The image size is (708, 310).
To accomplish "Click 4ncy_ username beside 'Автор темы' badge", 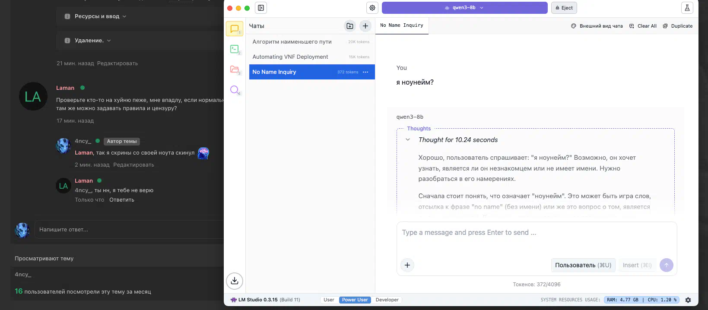I will [83, 141].
